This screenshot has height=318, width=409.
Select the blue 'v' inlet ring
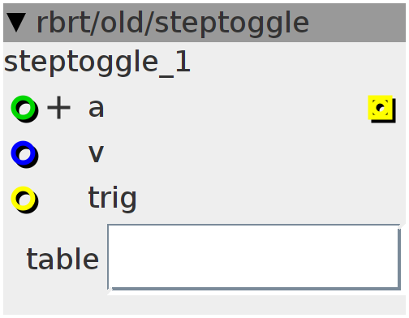click(24, 153)
